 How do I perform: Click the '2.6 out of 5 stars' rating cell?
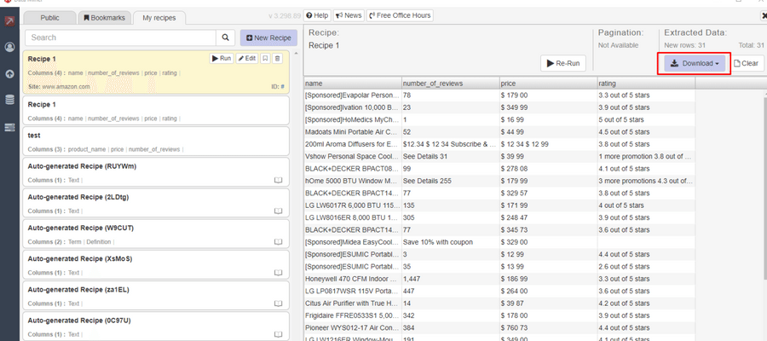(646, 267)
